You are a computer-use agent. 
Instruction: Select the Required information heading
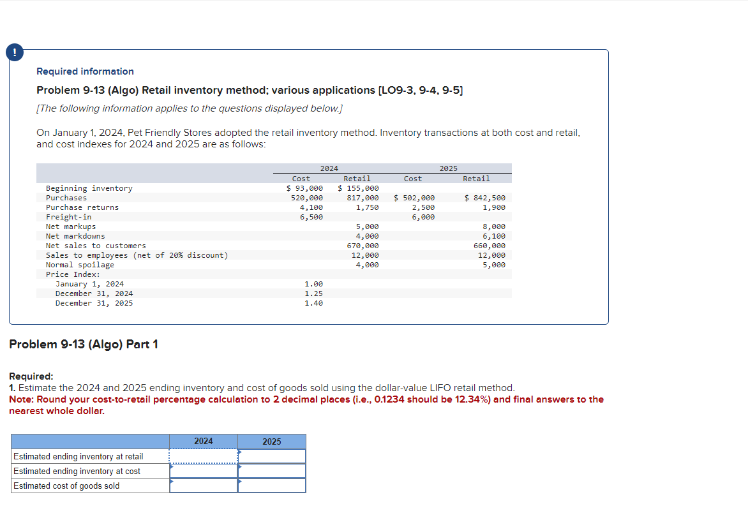coord(85,71)
